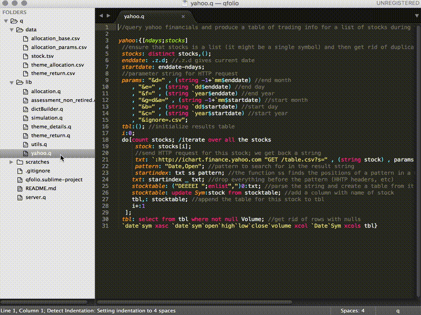
Task: Go to previous tab with left arrow
Action: pos(101,16)
